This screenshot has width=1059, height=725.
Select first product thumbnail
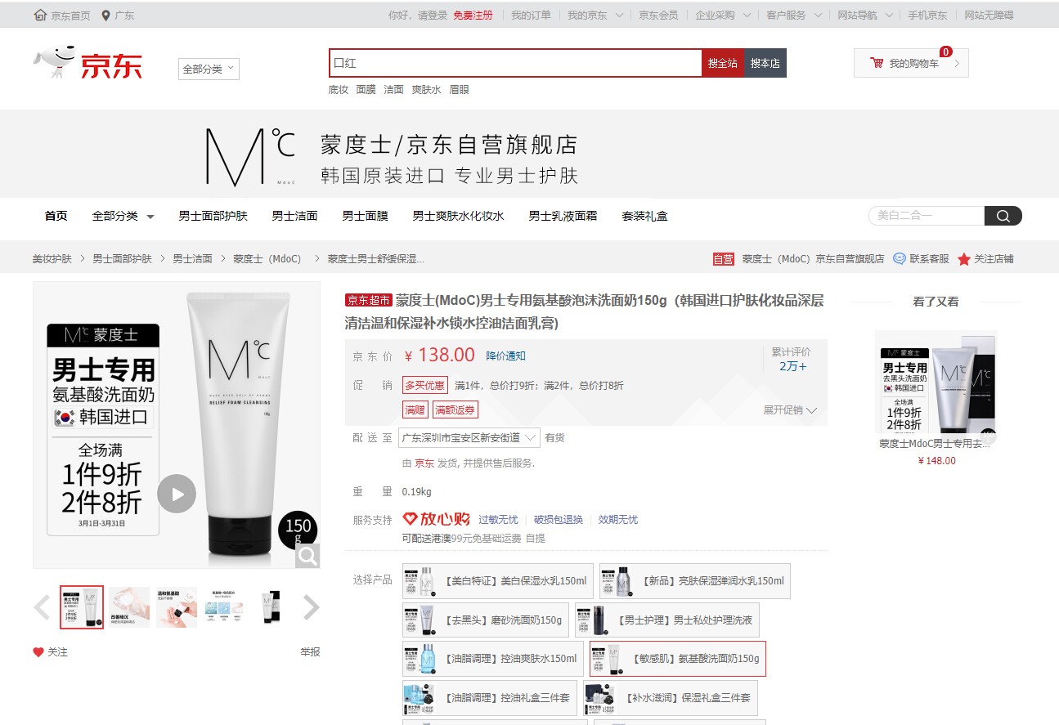click(x=82, y=607)
